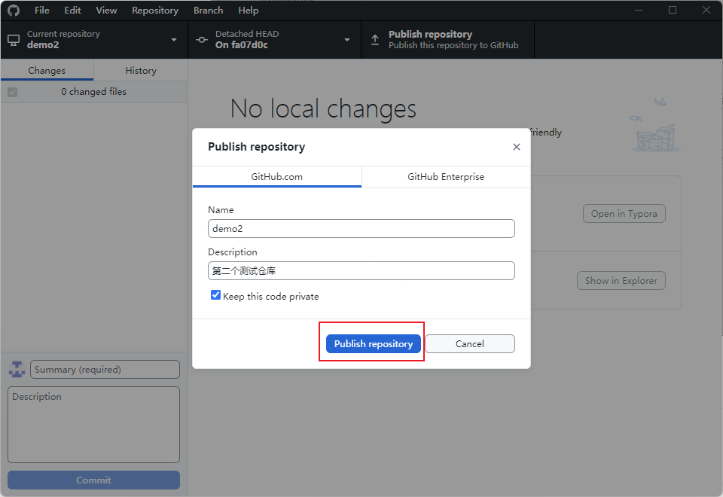
Task: Click the detached HEAD commit icon
Action: point(202,39)
